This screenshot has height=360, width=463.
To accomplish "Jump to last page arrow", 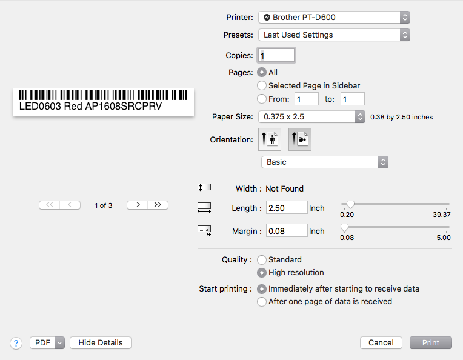I will tap(158, 205).
